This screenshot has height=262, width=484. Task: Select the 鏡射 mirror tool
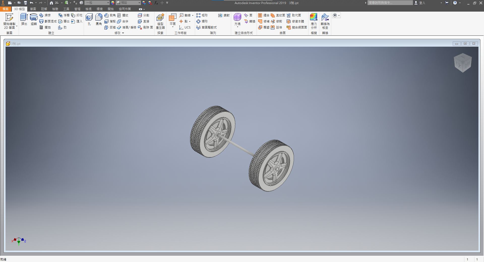224,15
